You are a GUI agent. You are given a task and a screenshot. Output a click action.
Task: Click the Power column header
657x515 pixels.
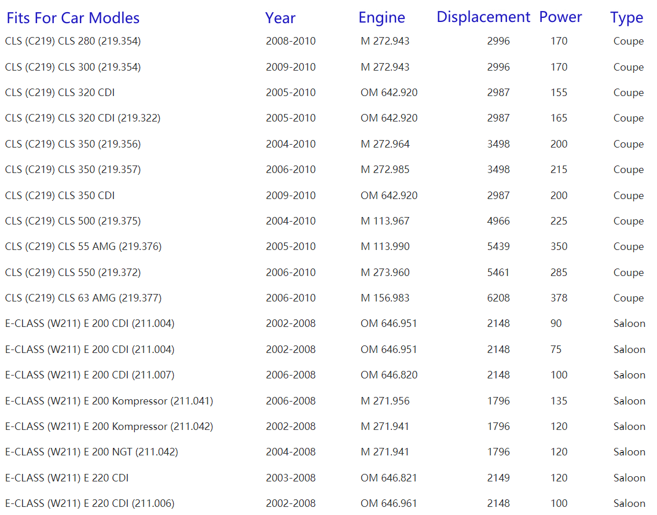(x=560, y=17)
